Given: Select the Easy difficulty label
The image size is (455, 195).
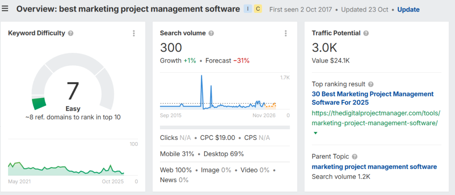Looking at the screenshot, I should [73, 109].
